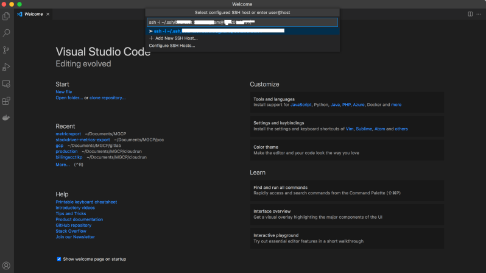
Task: Click the New file link
Action: [x=64, y=92]
